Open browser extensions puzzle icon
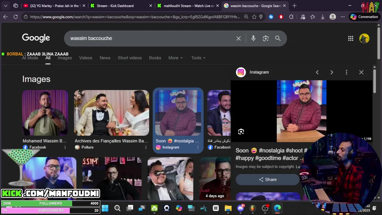This screenshot has height=215, width=382. tap(291, 17)
